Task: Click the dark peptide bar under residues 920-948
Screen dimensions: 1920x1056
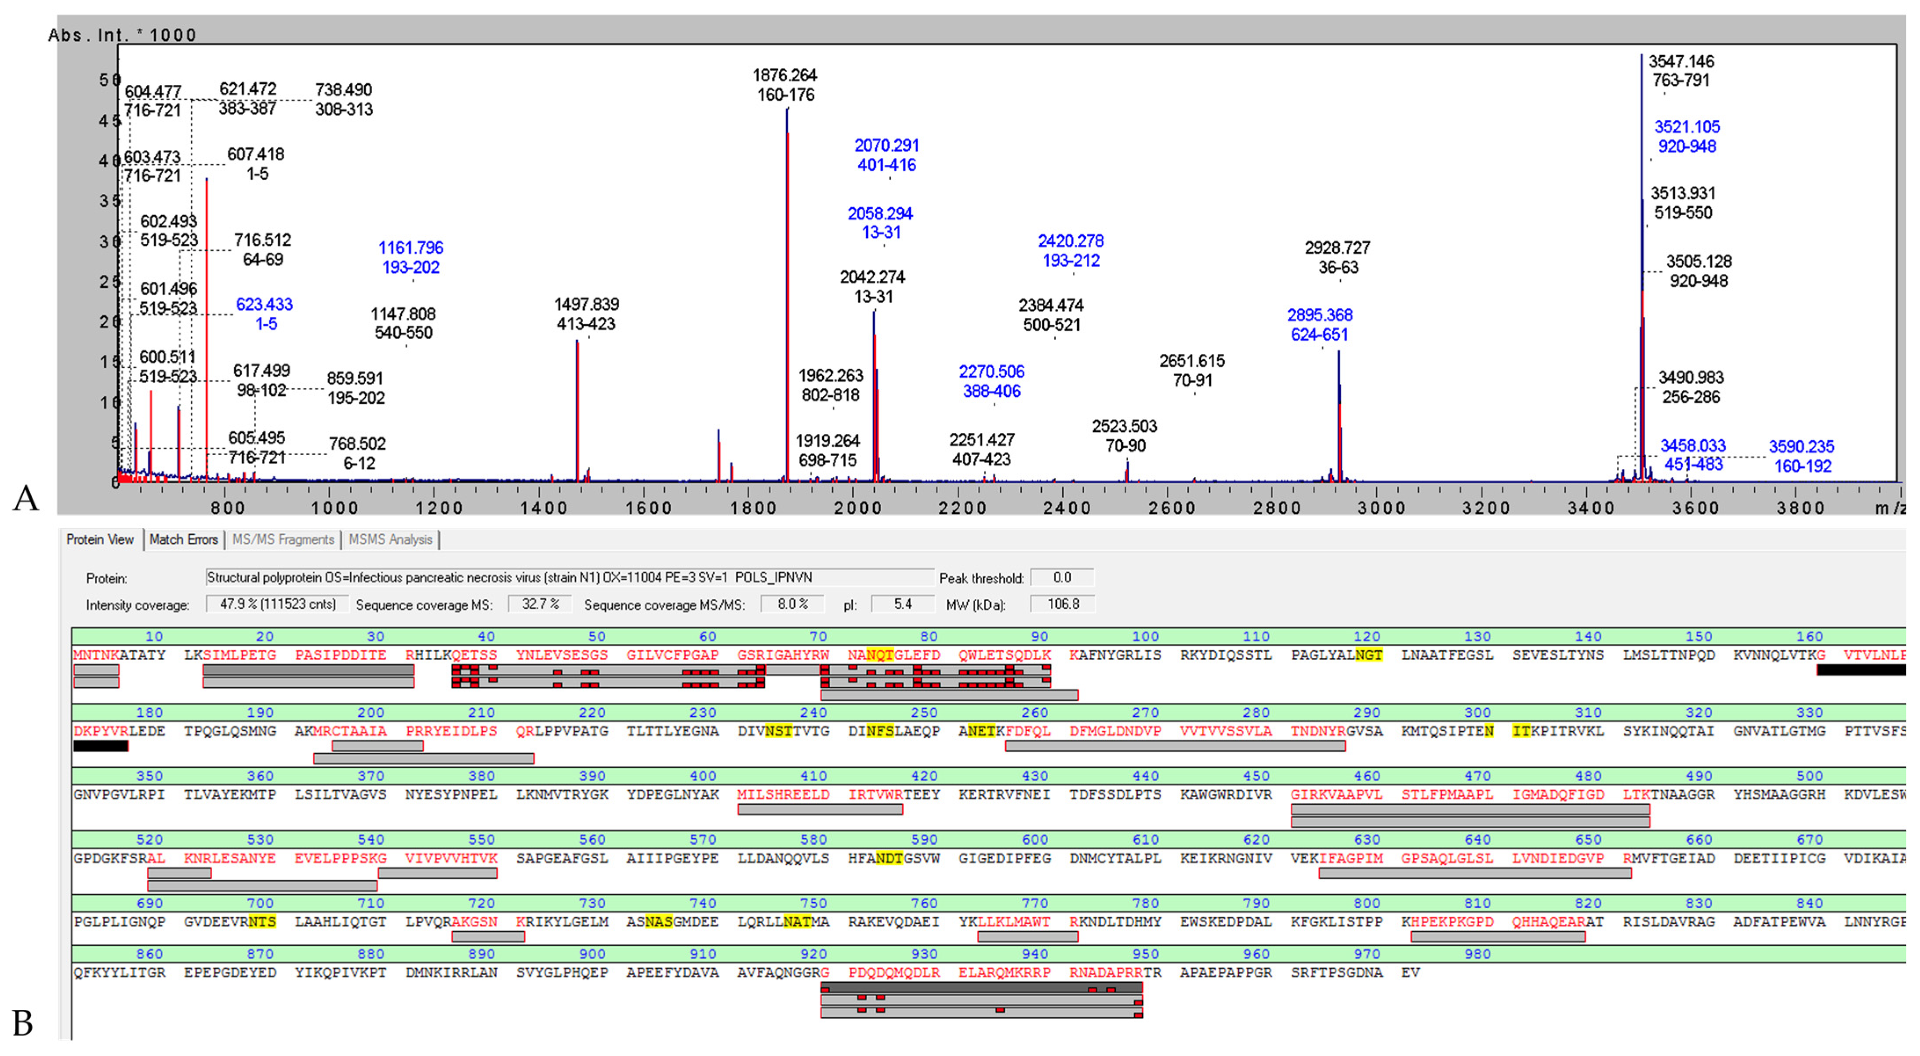Action: (x=982, y=987)
